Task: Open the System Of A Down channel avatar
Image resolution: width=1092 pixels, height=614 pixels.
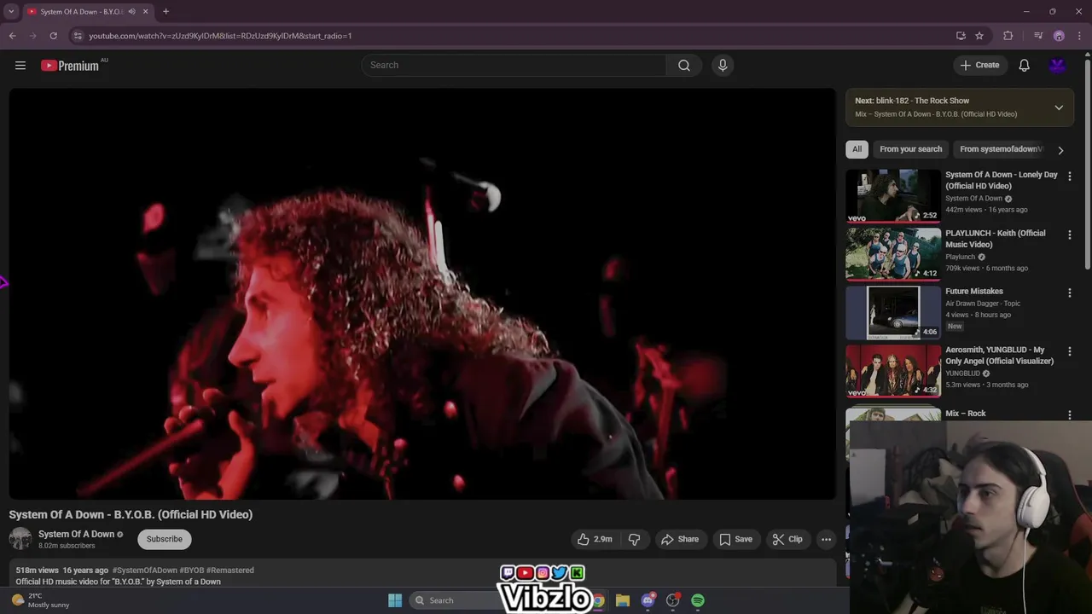Action: [20, 539]
